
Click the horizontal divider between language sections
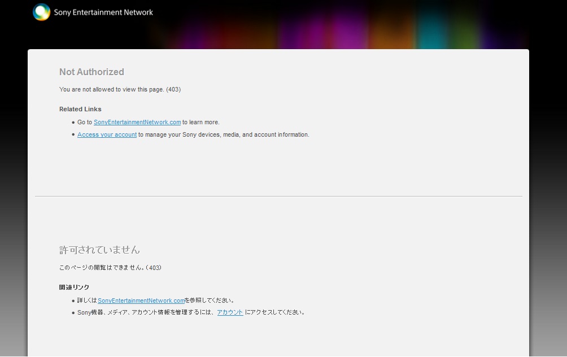click(278, 196)
